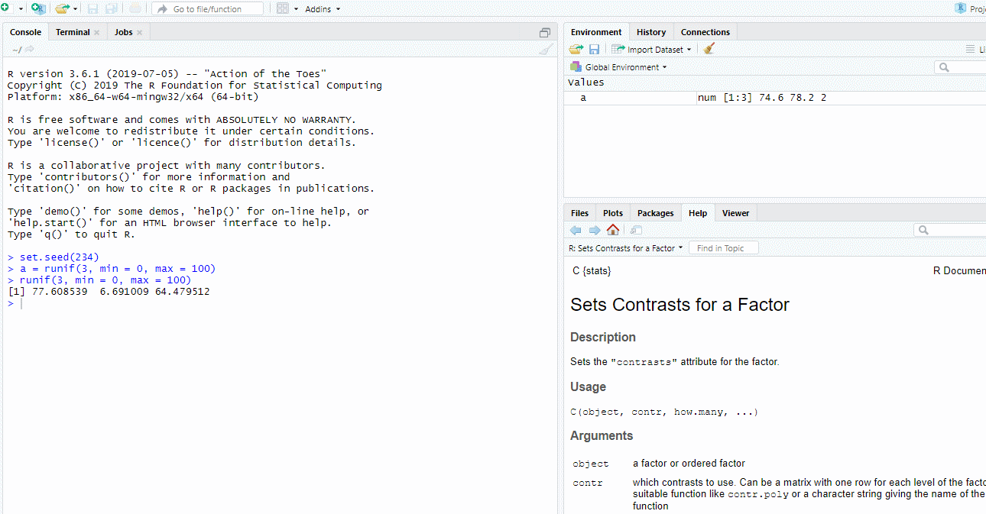The image size is (986, 514).
Task: Click the Open File folder icon in main toolbar
Action: pyautogui.click(x=63, y=8)
